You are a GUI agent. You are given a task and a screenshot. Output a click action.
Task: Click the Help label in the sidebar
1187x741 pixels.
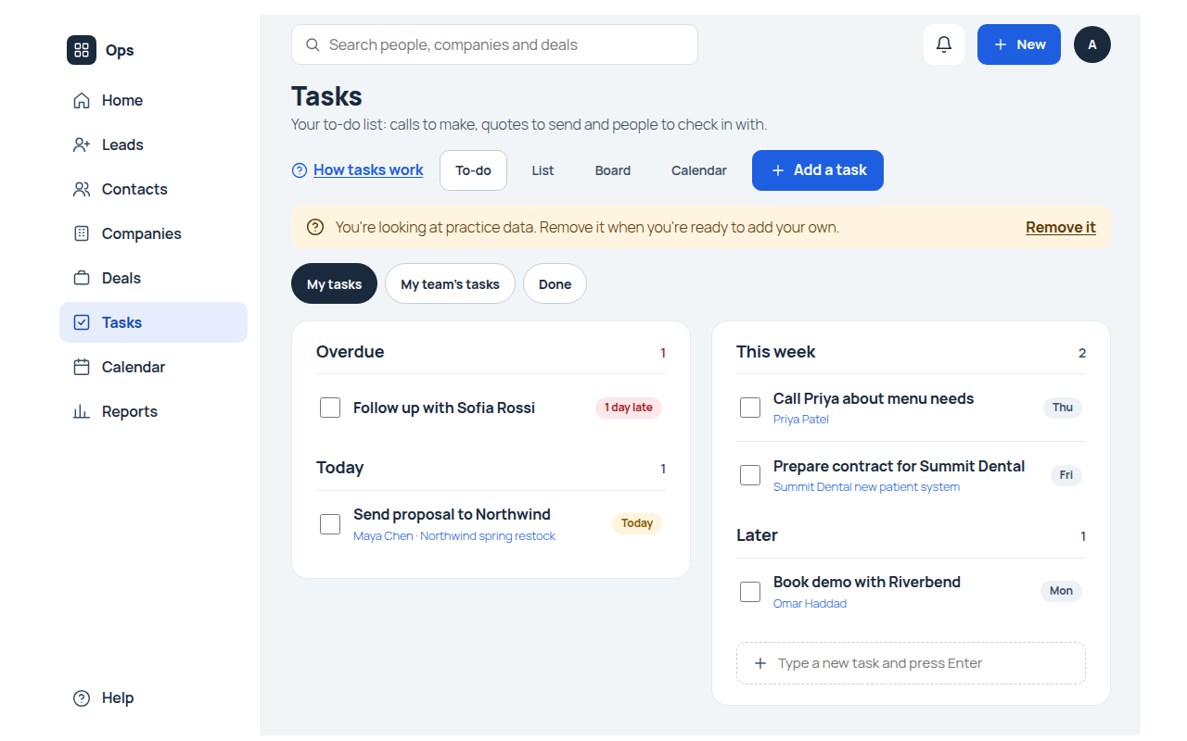[118, 698]
